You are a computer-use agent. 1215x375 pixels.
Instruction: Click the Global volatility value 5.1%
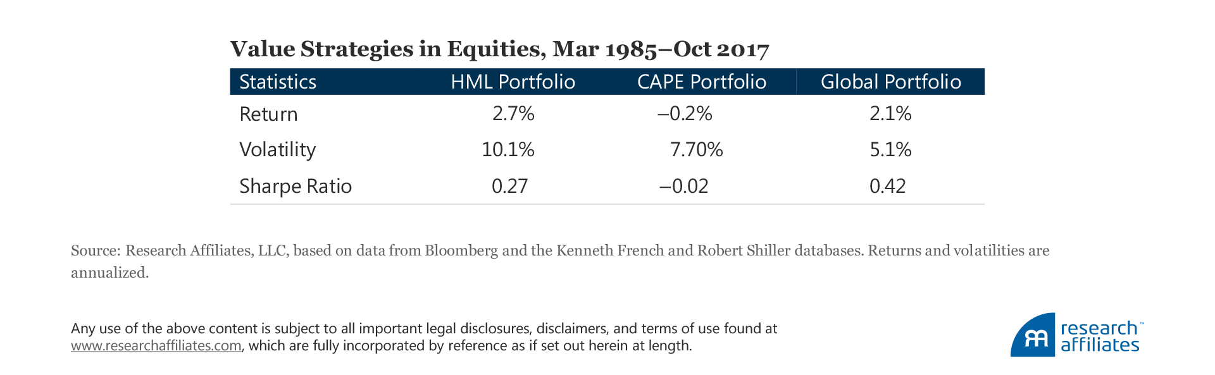click(x=890, y=150)
